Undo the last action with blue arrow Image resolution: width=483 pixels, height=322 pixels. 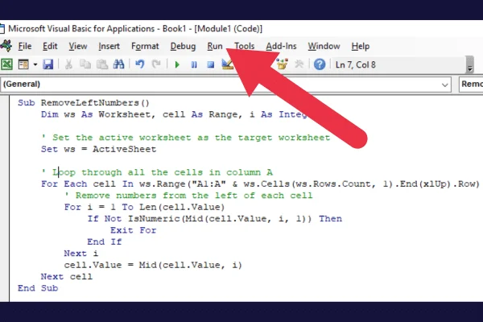point(139,64)
